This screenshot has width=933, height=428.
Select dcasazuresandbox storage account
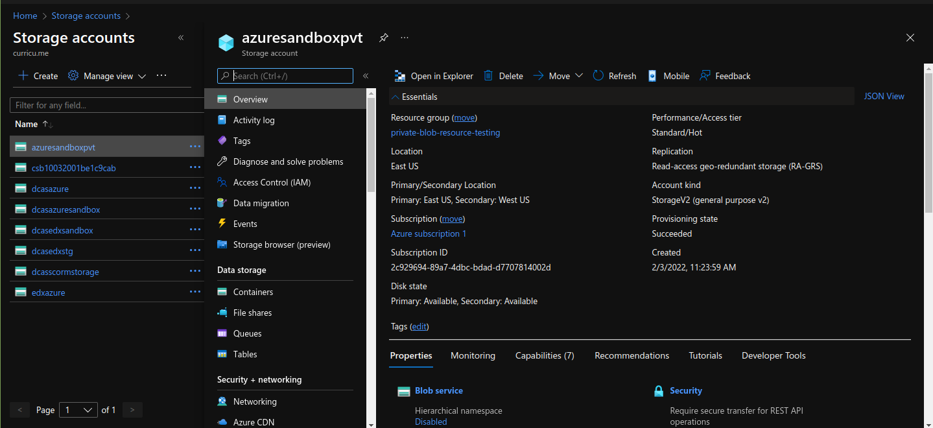pos(66,209)
